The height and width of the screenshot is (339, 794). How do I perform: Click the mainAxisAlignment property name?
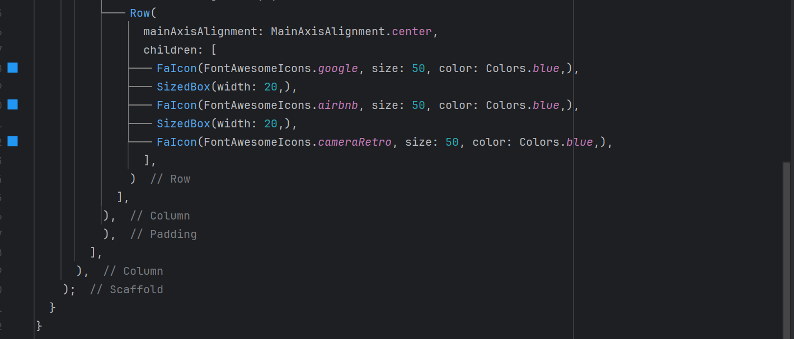[200, 31]
